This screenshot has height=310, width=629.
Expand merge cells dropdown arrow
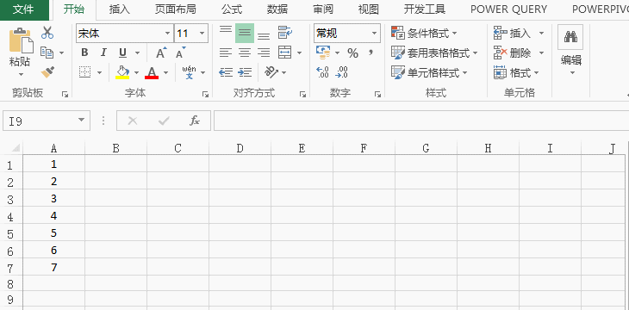point(299,53)
